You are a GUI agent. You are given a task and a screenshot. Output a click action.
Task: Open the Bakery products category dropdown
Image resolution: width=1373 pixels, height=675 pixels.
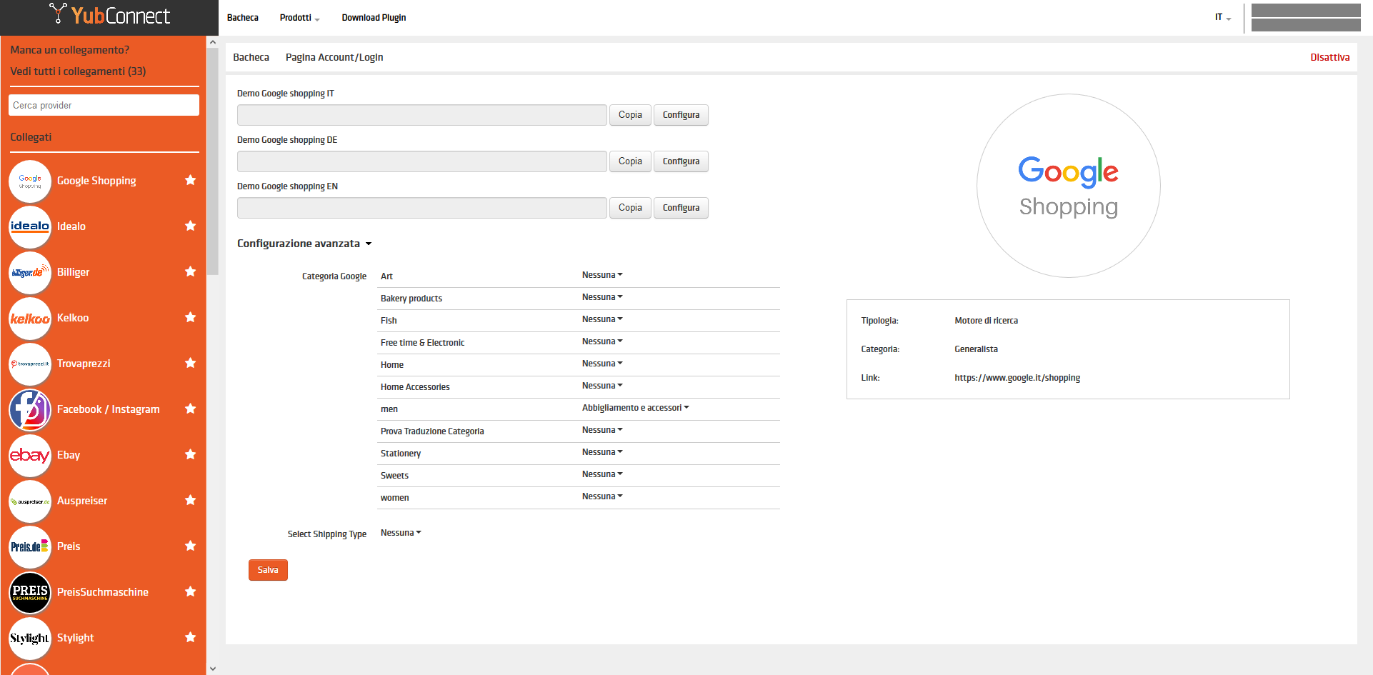(x=602, y=297)
